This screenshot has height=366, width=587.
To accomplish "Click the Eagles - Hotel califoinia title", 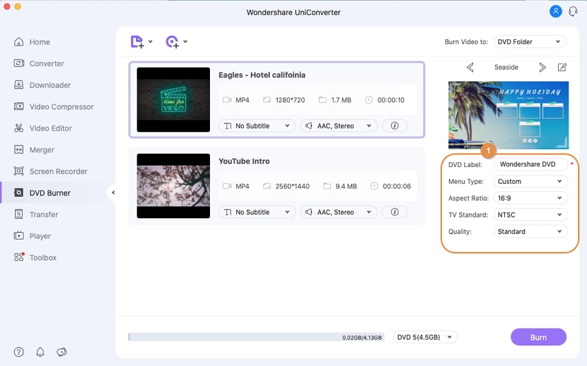I will [x=262, y=75].
